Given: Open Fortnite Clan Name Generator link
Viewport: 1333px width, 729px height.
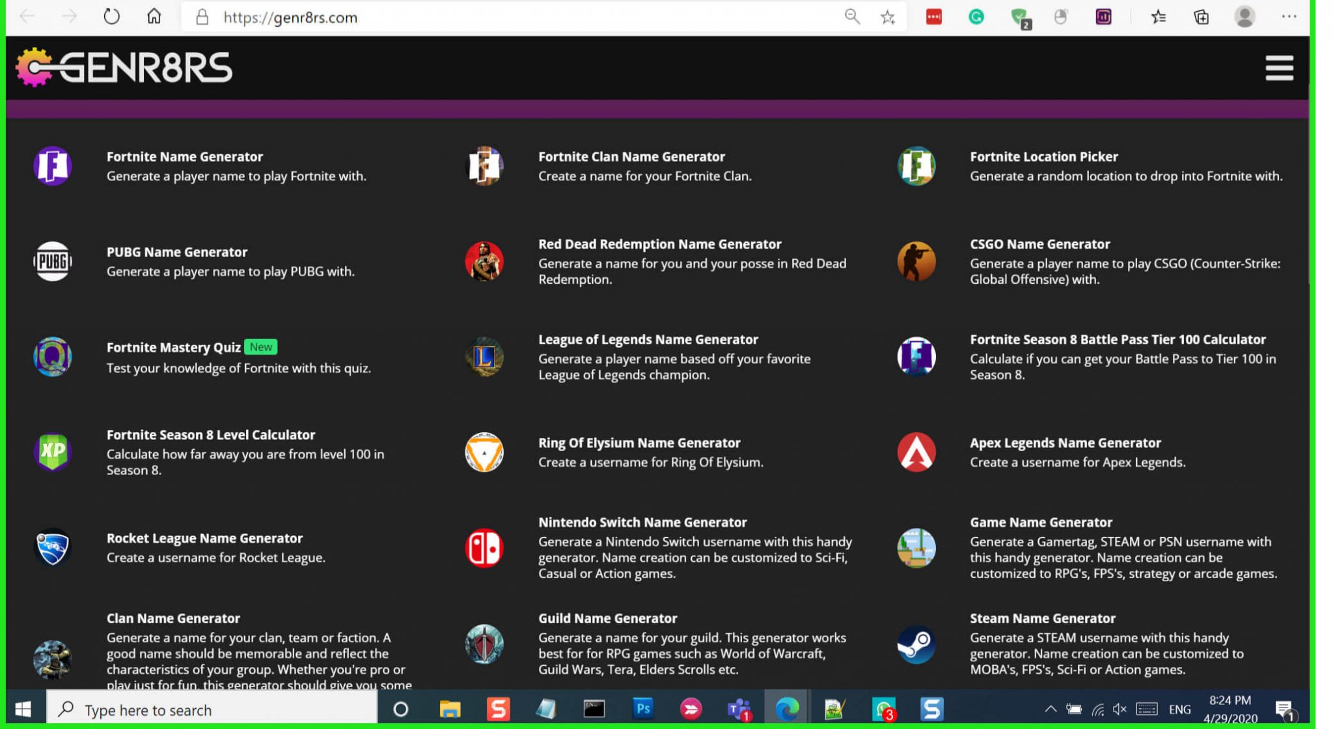Looking at the screenshot, I should tap(631, 157).
